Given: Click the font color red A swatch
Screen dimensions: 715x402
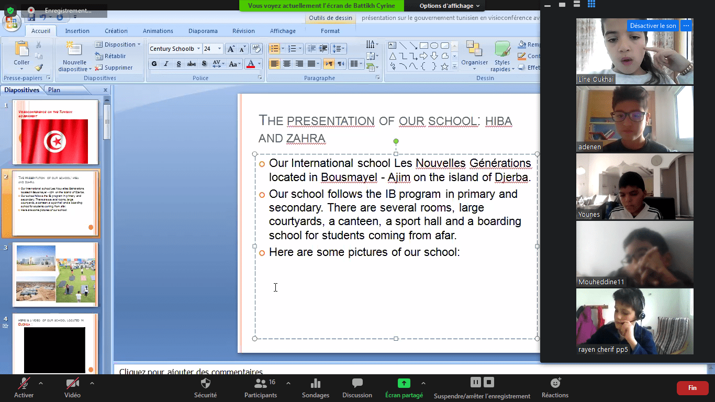Looking at the screenshot, I should tap(250, 64).
